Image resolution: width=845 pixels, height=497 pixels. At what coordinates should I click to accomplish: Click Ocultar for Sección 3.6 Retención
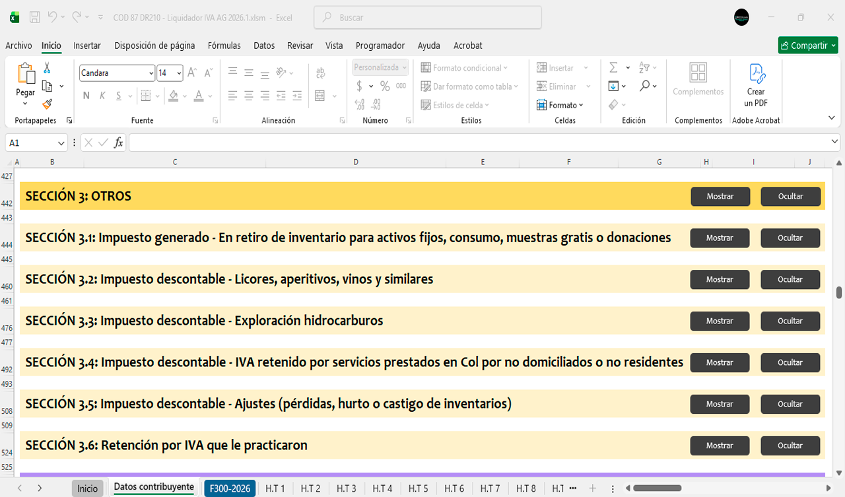pyautogui.click(x=790, y=446)
